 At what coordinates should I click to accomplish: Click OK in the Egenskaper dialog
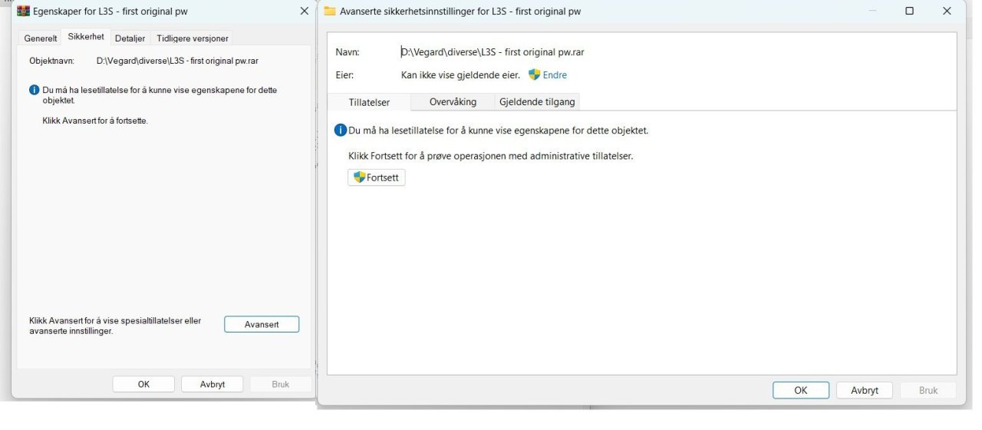(x=143, y=384)
